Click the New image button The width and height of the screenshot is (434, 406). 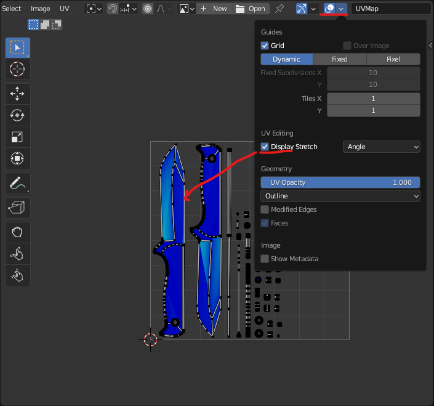214,9
